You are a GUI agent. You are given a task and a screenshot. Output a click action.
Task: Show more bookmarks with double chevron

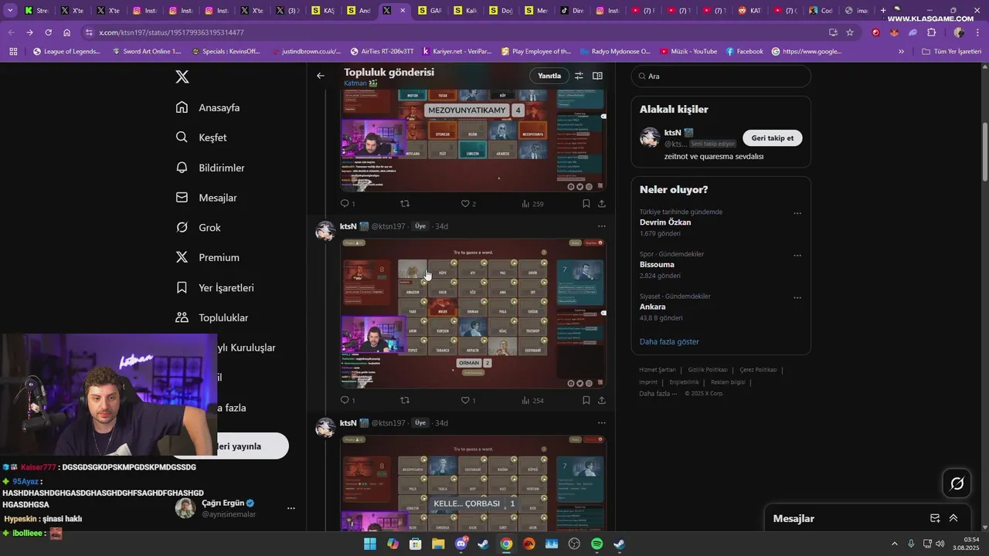click(901, 52)
